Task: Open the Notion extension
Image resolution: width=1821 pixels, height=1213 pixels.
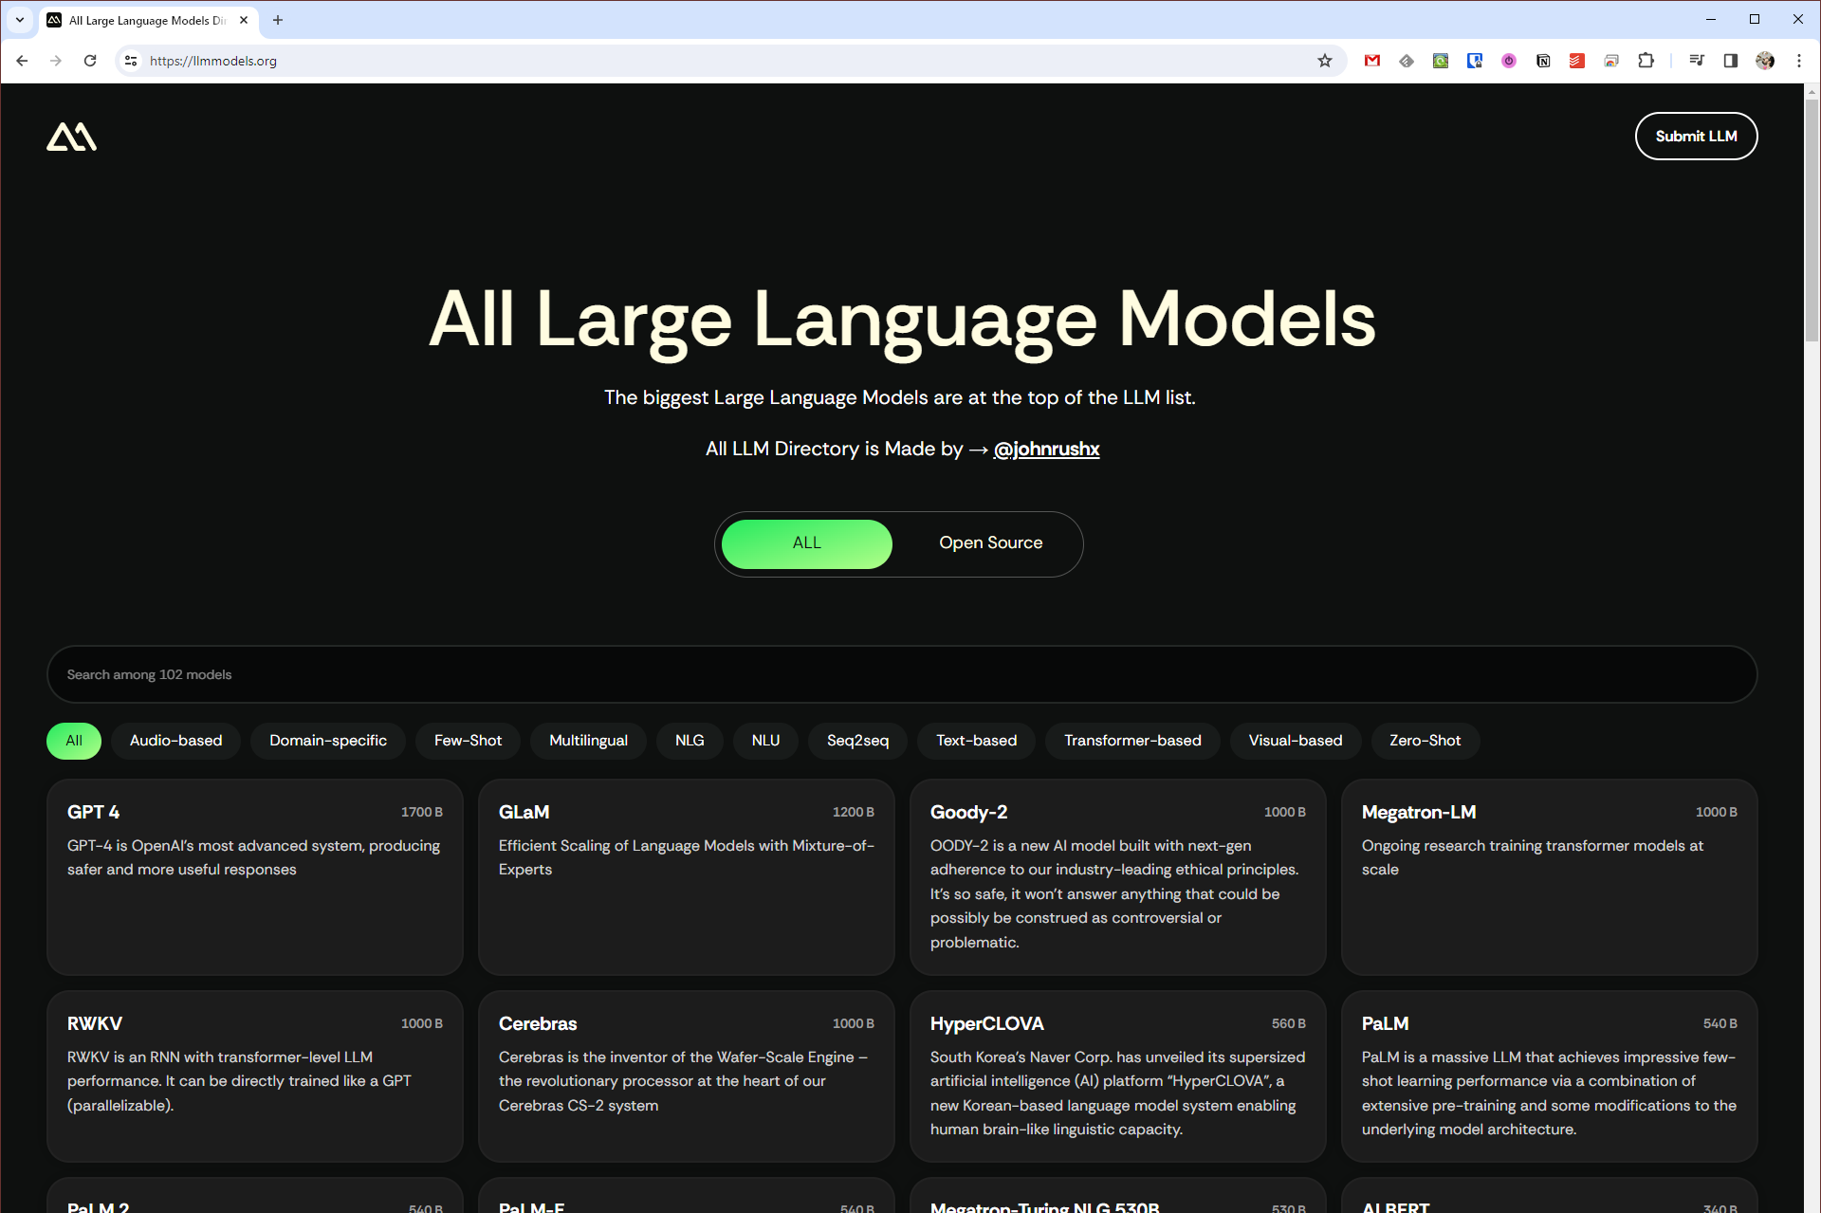Action: point(1543,61)
